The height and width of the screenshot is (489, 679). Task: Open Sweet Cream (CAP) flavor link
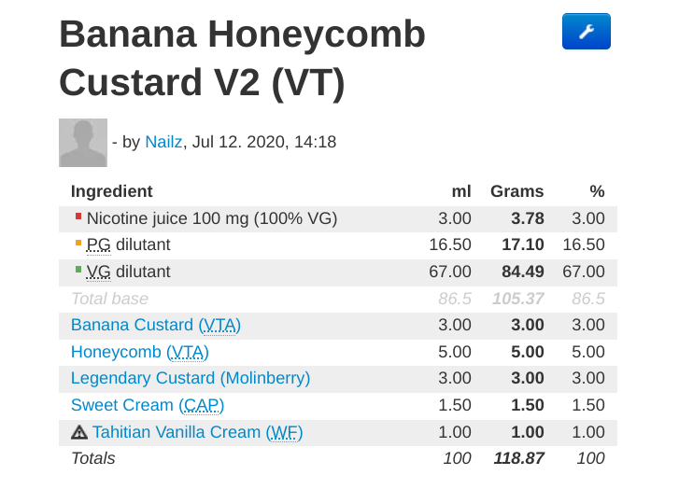click(148, 405)
